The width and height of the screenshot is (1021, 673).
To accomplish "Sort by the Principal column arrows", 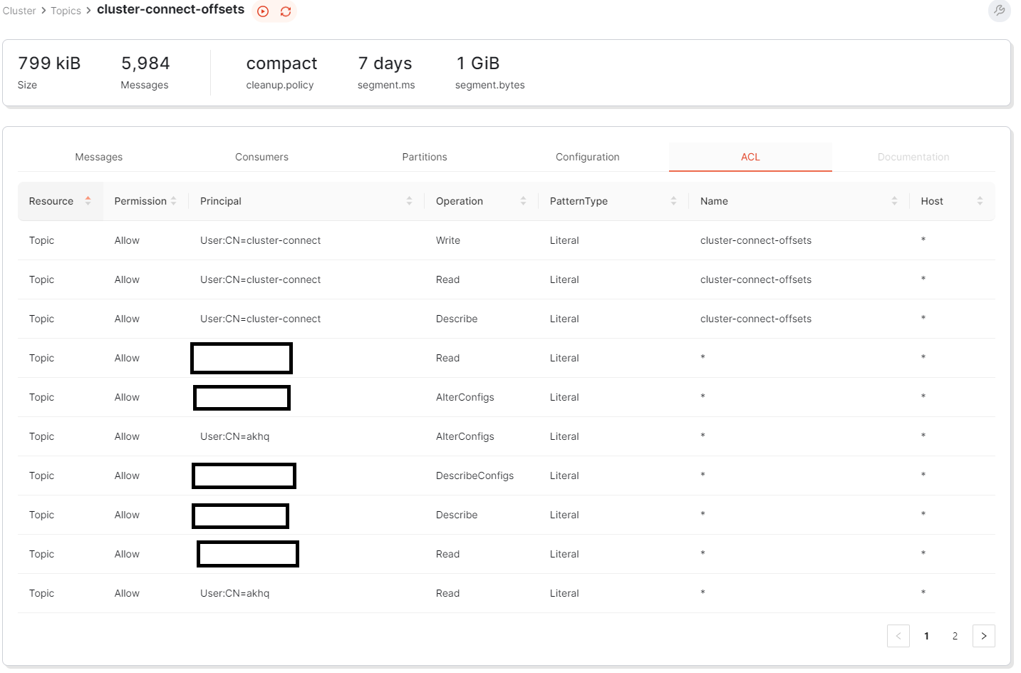I will [409, 201].
